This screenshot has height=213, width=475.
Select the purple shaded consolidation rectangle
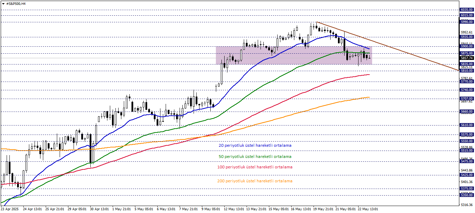point(294,55)
